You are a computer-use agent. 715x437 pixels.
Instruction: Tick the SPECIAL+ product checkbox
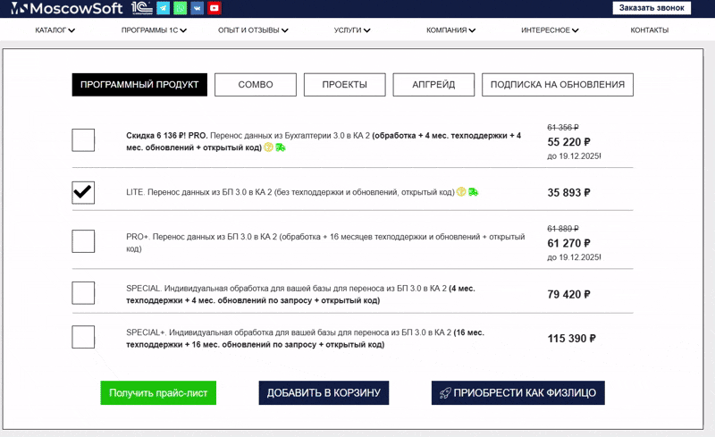coord(83,337)
